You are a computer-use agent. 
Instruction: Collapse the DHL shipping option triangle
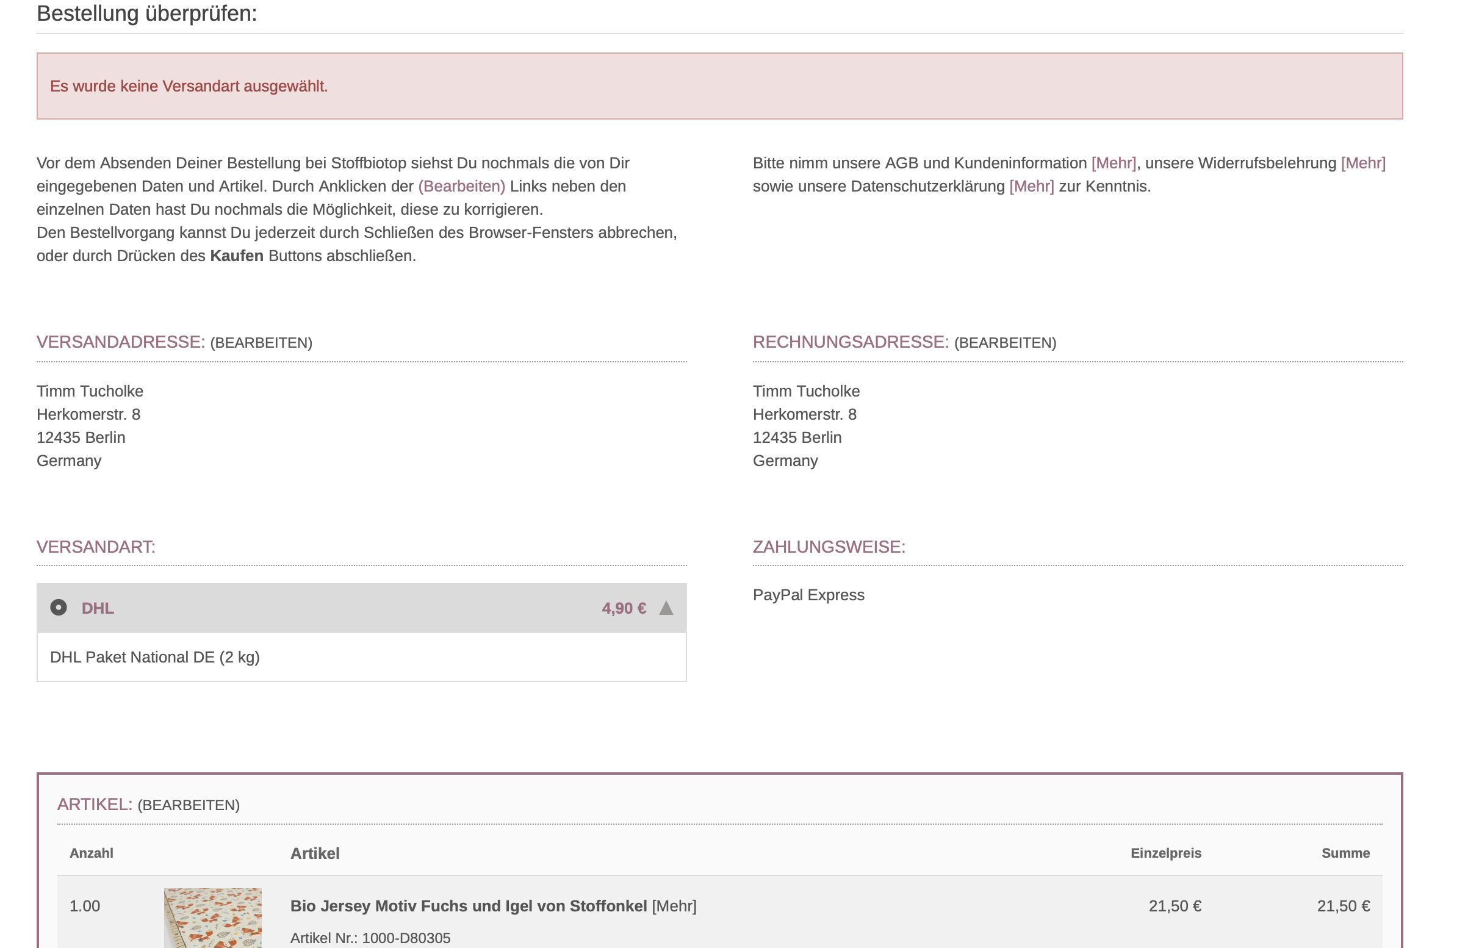[x=666, y=608]
